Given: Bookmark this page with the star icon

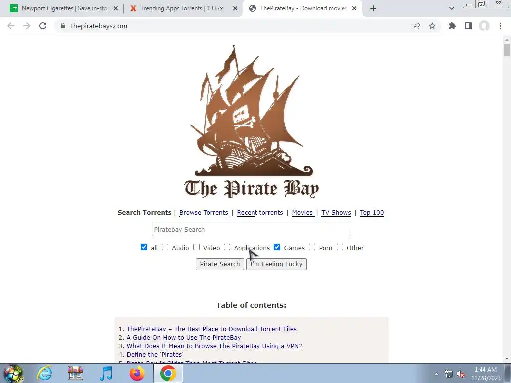Looking at the screenshot, I should click(x=432, y=26).
